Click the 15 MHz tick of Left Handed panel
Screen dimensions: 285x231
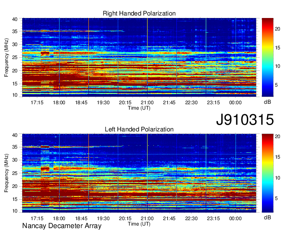[x=15, y=199]
